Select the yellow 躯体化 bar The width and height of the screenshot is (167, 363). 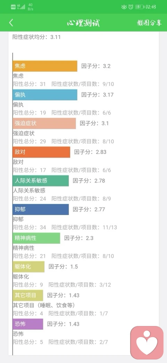[29, 267]
